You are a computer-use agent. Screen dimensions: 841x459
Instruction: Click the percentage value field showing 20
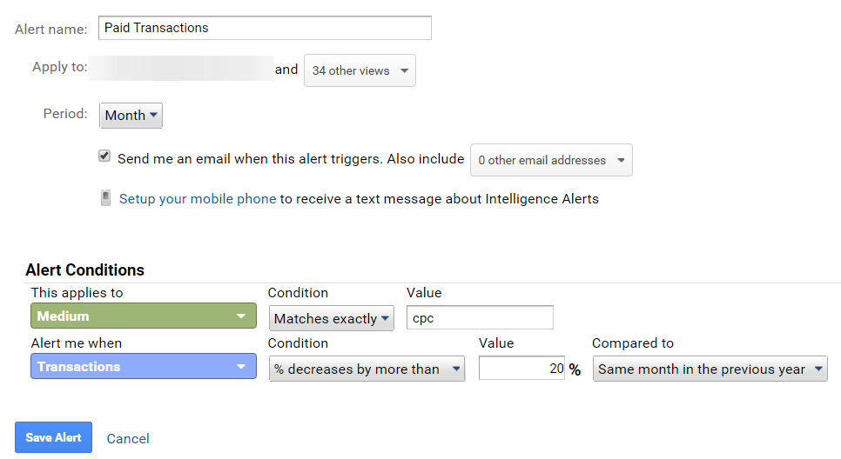521,369
